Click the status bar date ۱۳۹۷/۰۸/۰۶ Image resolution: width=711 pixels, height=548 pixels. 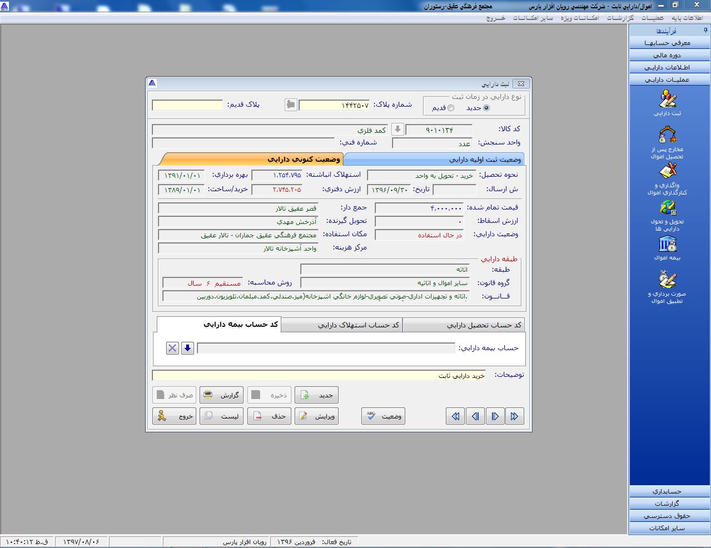coord(81,541)
